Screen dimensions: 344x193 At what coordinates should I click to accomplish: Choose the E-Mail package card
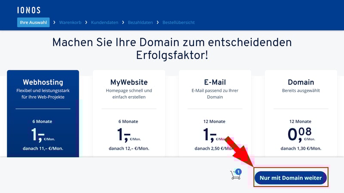tap(215, 114)
